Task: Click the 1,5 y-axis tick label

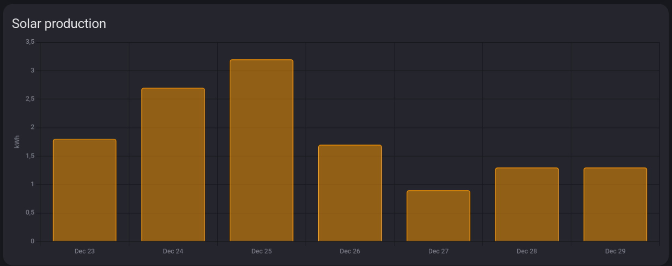Action: (x=30, y=156)
